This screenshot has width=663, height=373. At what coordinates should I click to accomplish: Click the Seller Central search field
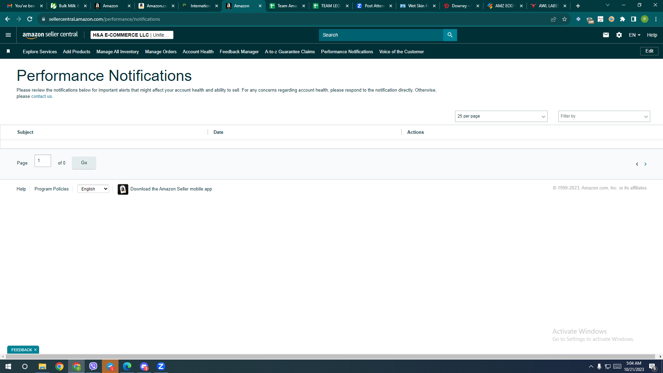pos(381,35)
